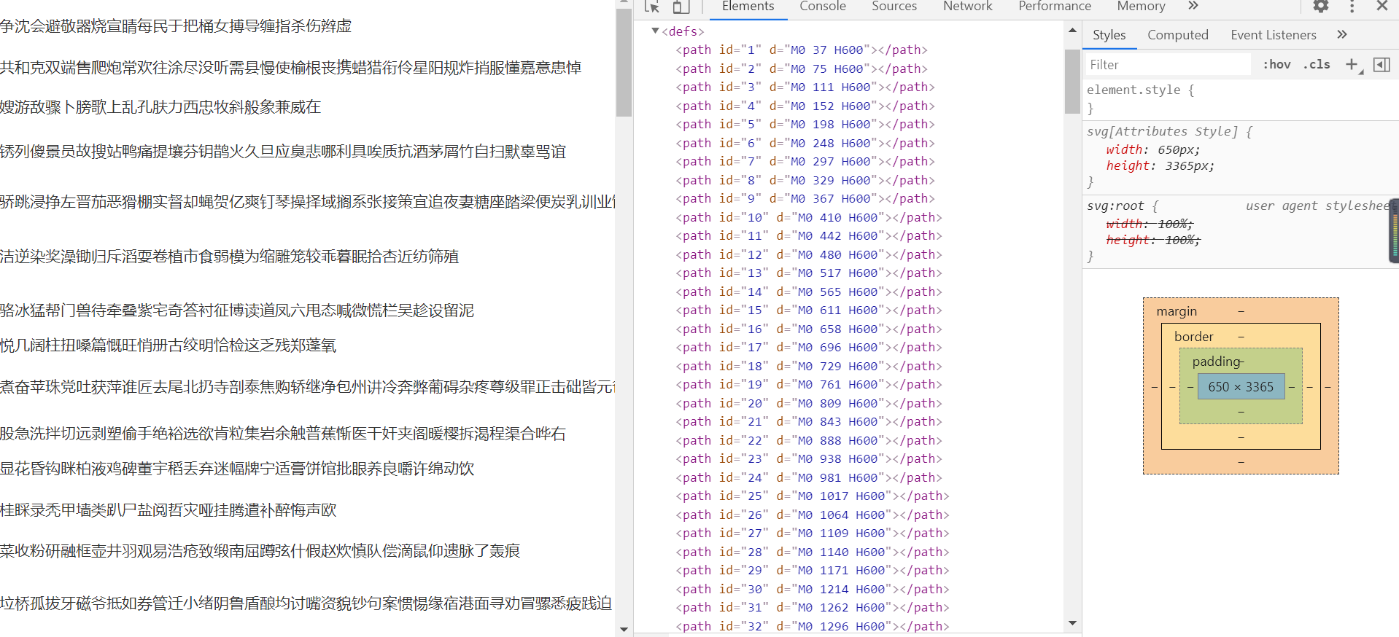
Task: Click the text line starting 垃桥孤拔牙磁
Action: click(306, 603)
